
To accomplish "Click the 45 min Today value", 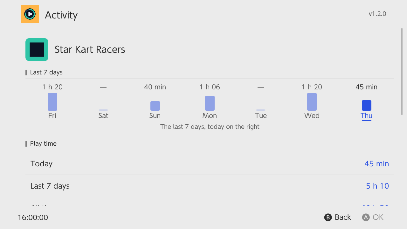I will [x=377, y=164].
